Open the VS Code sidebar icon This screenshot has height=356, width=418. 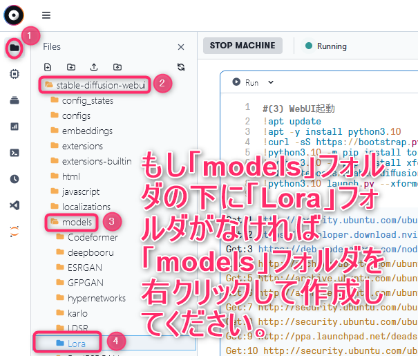tap(15, 205)
